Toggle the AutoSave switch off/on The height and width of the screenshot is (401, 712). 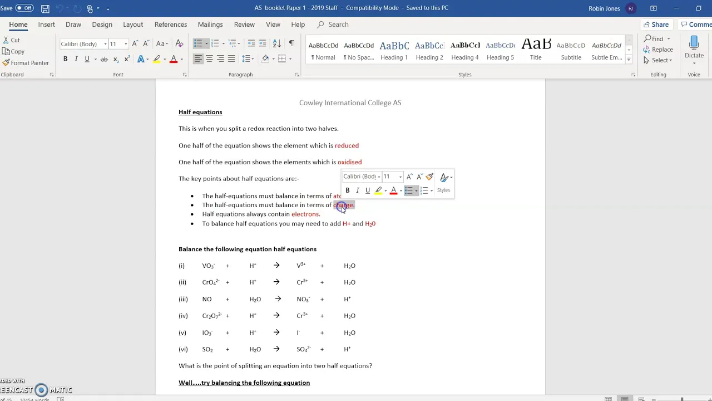[x=24, y=8]
